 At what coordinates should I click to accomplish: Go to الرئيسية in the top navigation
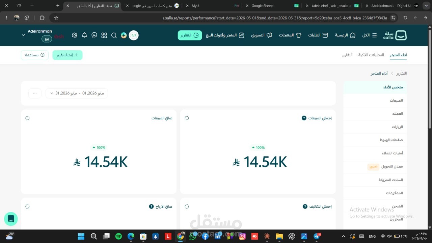345,35
